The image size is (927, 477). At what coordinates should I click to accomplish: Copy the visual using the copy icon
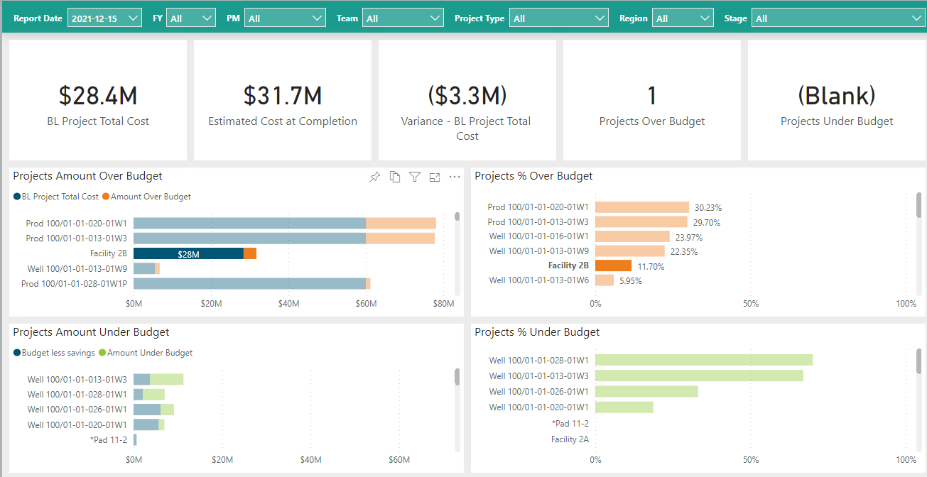pos(395,177)
